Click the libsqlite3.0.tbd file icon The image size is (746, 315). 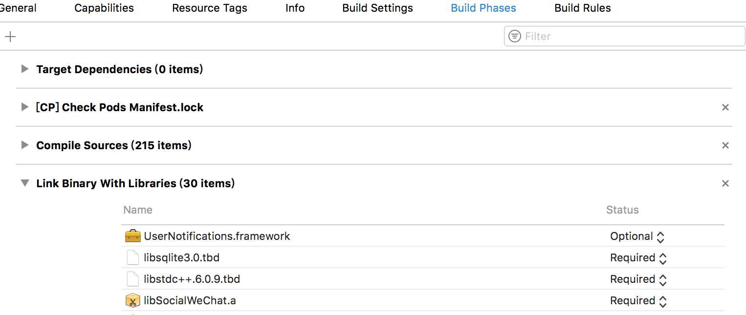[x=132, y=258]
